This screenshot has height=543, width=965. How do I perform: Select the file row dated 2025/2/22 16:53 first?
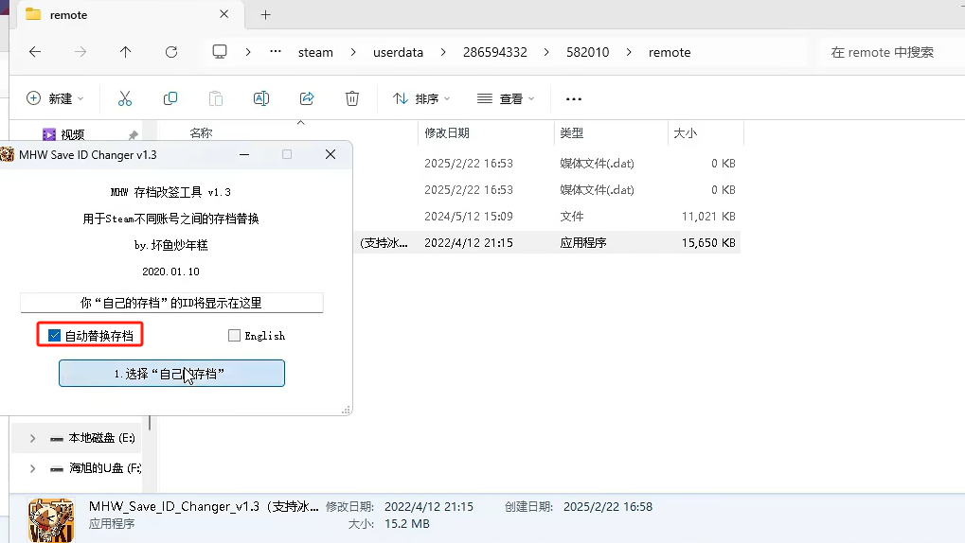[x=547, y=164]
